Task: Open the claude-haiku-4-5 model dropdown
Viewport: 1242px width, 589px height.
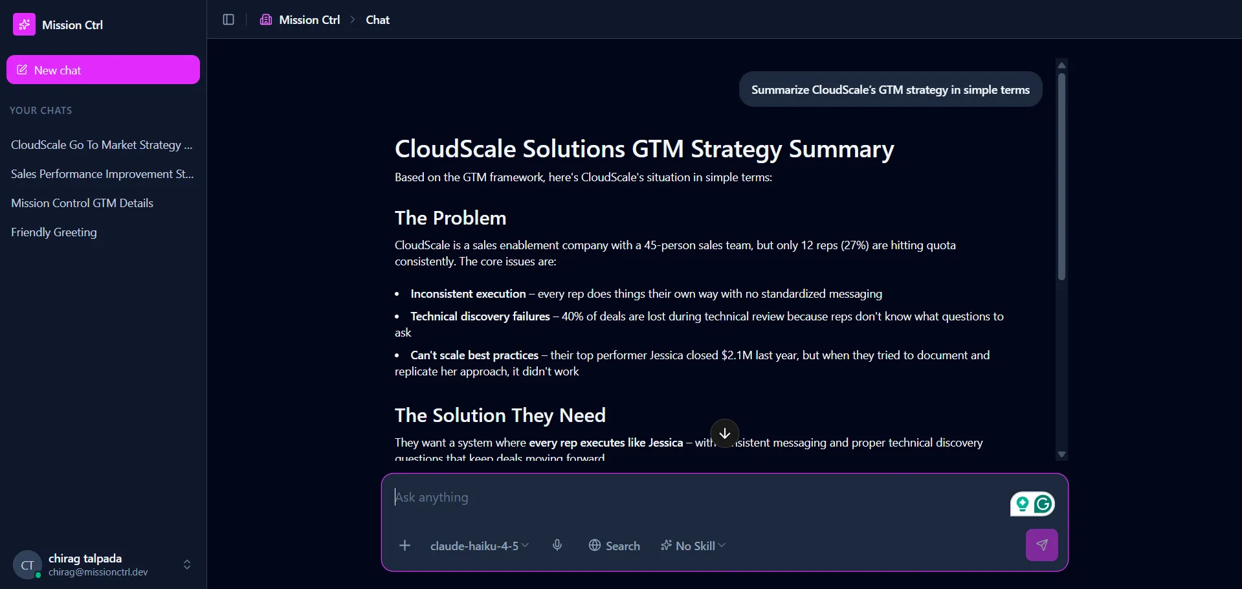Action: pyautogui.click(x=479, y=545)
